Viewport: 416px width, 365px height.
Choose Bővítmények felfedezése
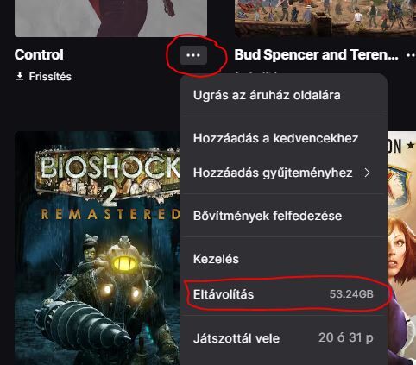[x=268, y=216]
